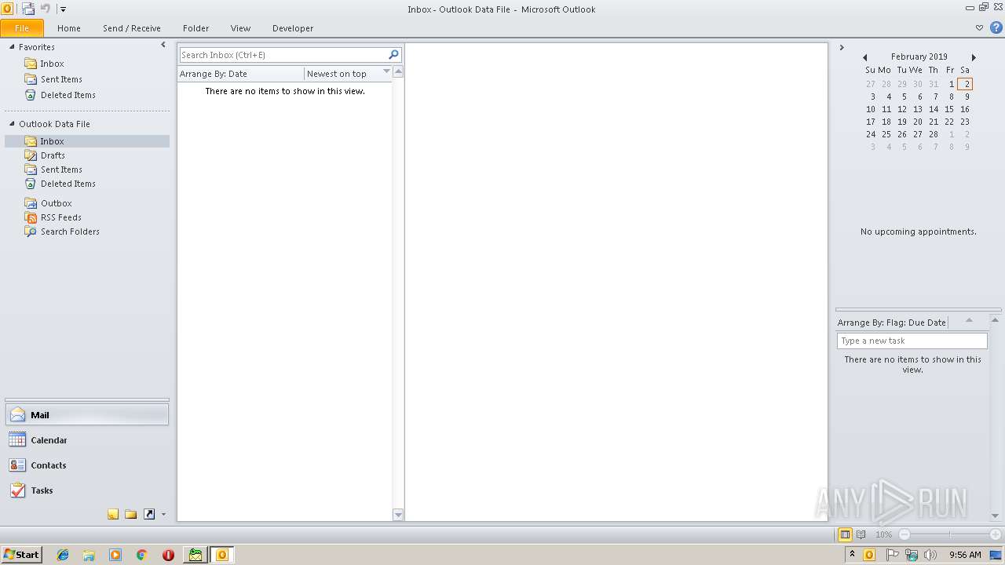1005x565 pixels.
Task: Switch to the Home ribbon tab
Action: tap(69, 28)
